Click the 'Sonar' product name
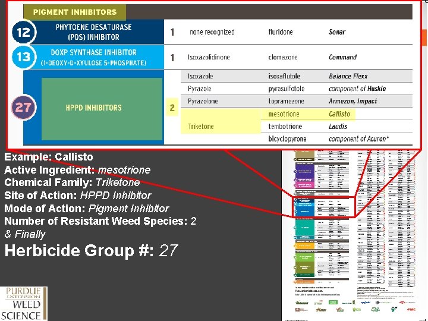The image size is (428, 321). [x=337, y=32]
